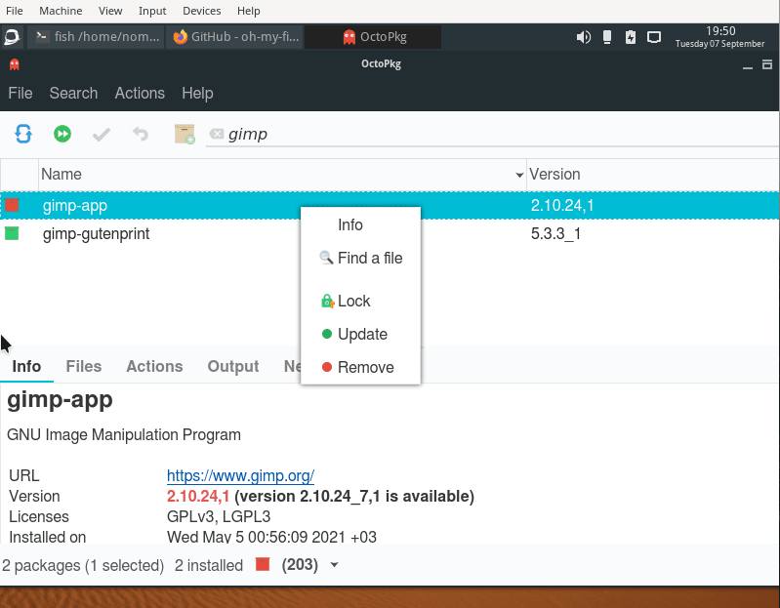Open the OctoPkg Help menu
Viewport: 780px width, 608px height.
[x=197, y=93]
